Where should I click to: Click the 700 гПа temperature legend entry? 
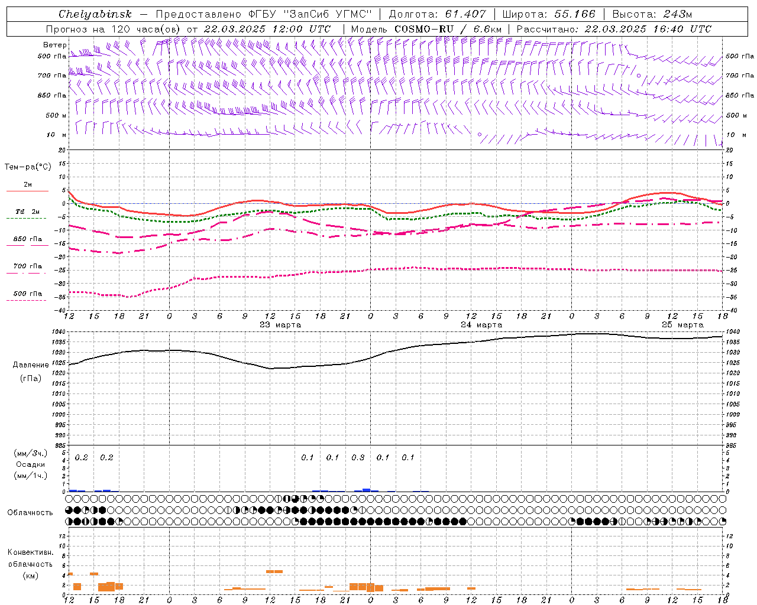pos(27,266)
